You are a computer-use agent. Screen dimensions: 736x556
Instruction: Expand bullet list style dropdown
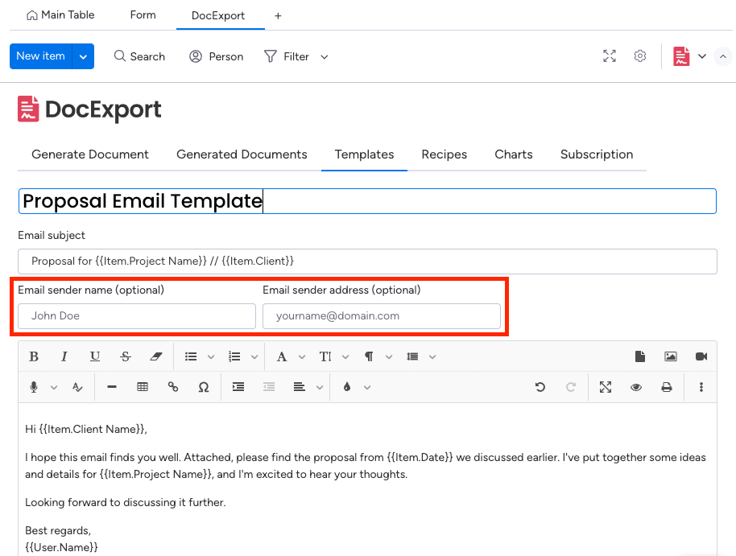[x=211, y=357]
